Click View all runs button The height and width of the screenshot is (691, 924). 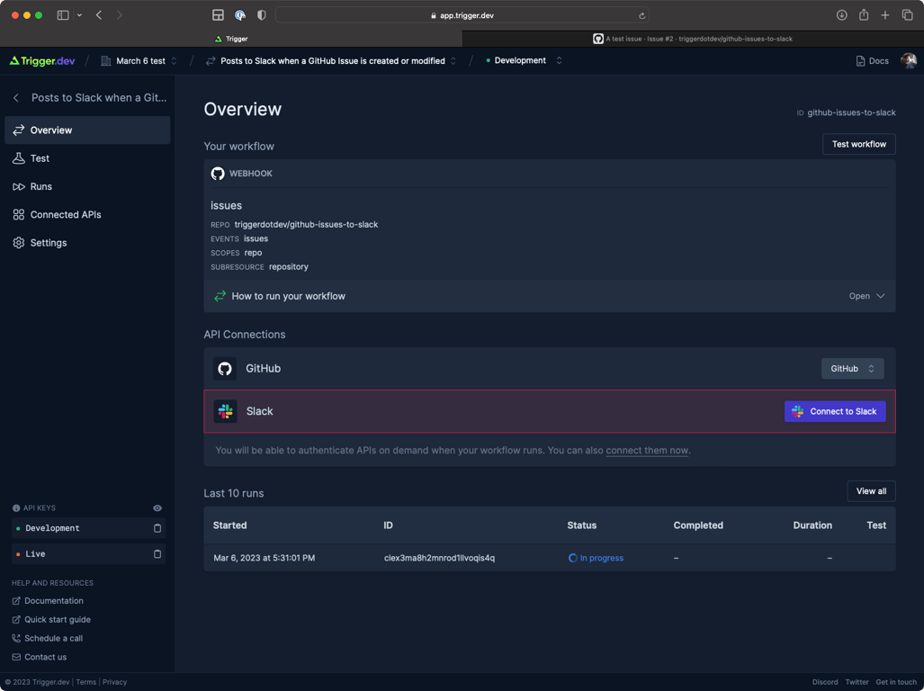pos(871,491)
